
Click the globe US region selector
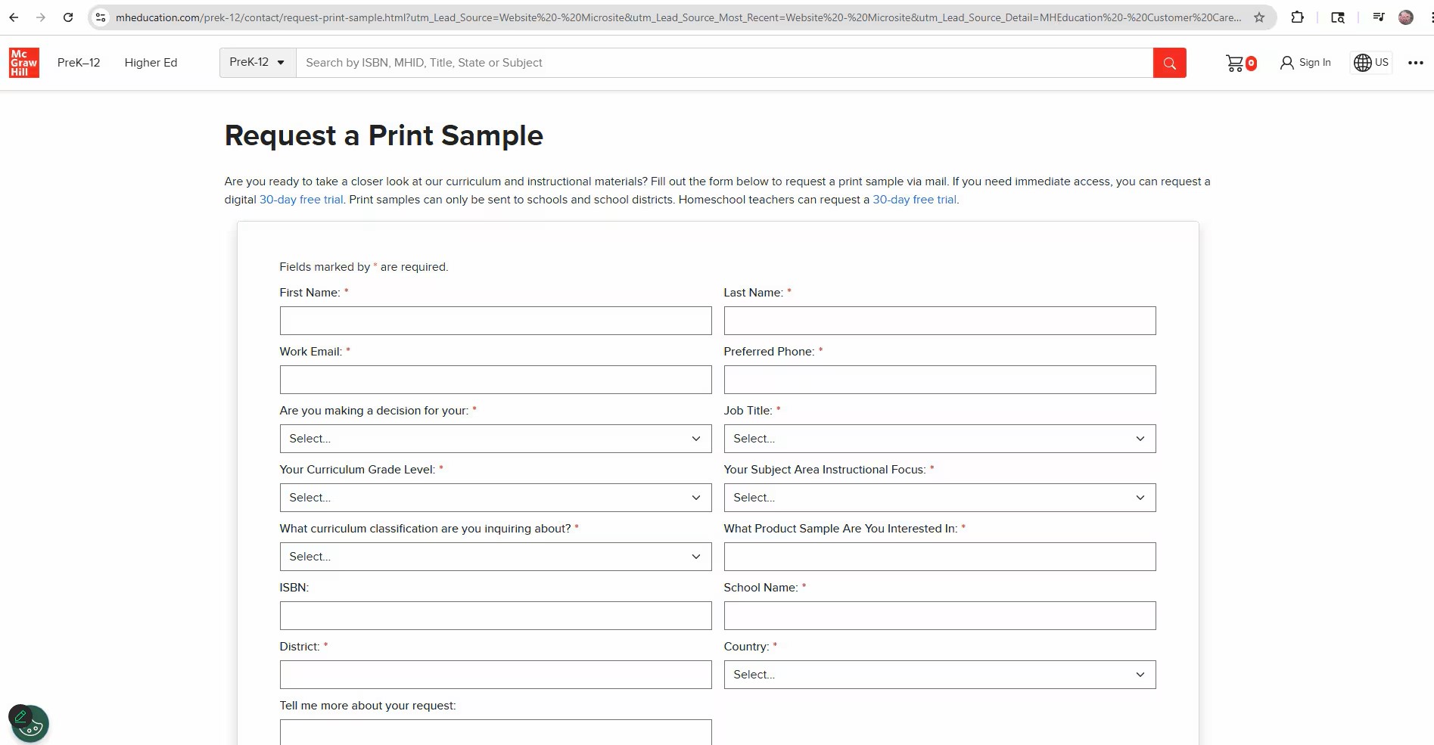pyautogui.click(x=1371, y=63)
